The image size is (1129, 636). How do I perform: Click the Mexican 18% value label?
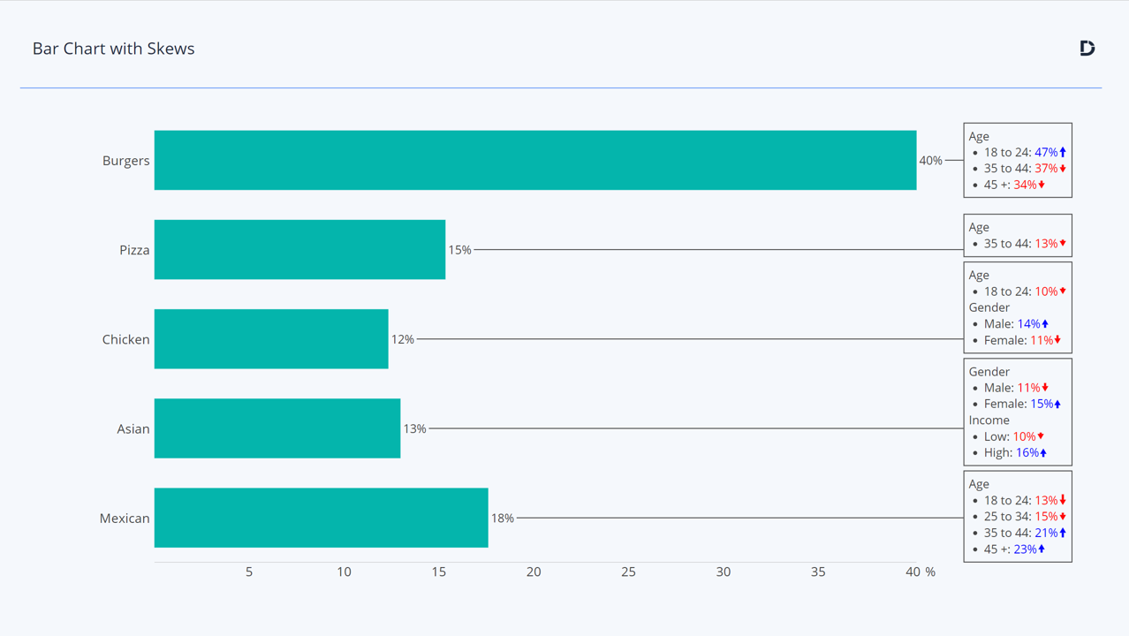click(x=503, y=519)
